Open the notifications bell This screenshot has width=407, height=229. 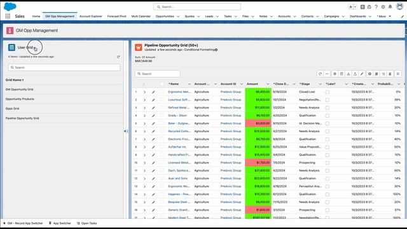390,7
